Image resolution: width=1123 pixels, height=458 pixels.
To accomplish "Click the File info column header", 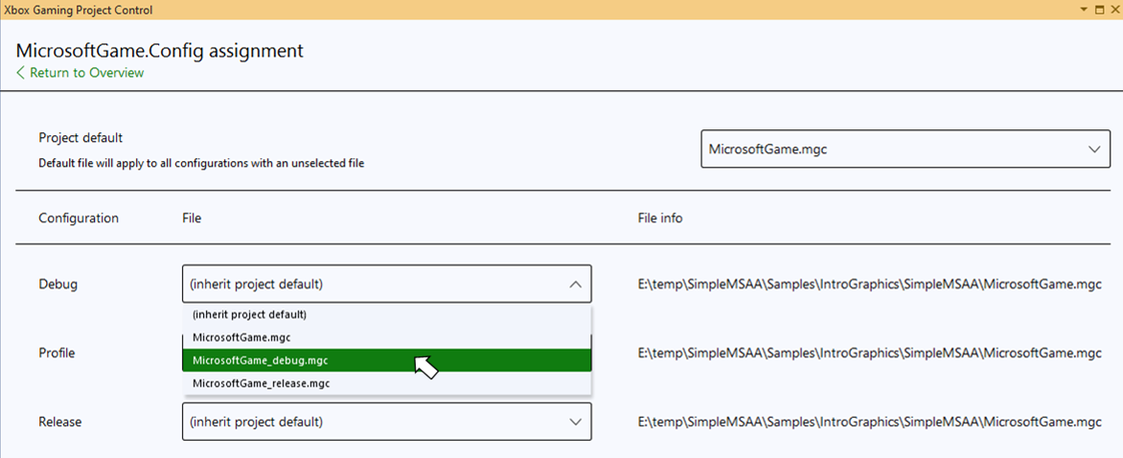I will pos(660,218).
